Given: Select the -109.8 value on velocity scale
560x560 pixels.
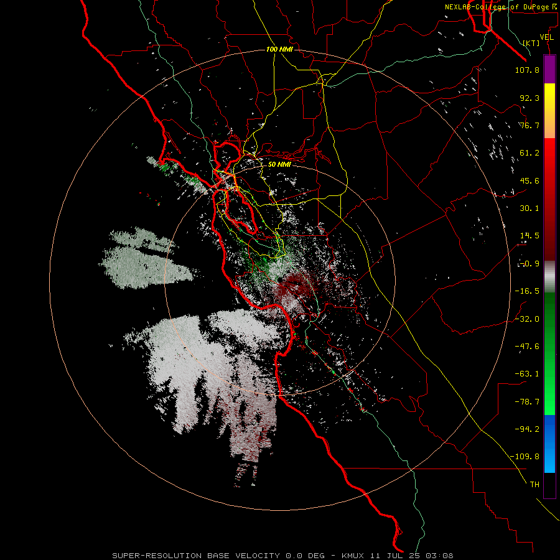Looking at the screenshot, I should tap(525, 457).
